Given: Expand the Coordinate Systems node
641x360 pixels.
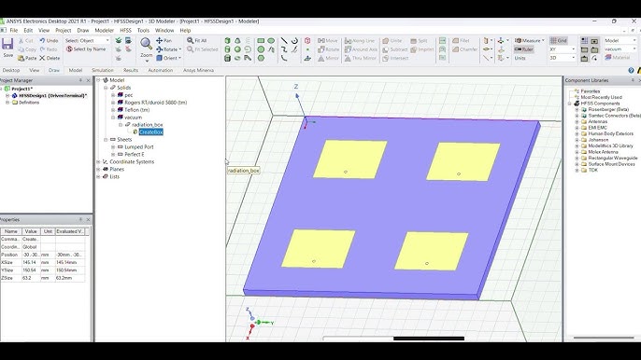Looking at the screenshot, I should [x=98, y=161].
